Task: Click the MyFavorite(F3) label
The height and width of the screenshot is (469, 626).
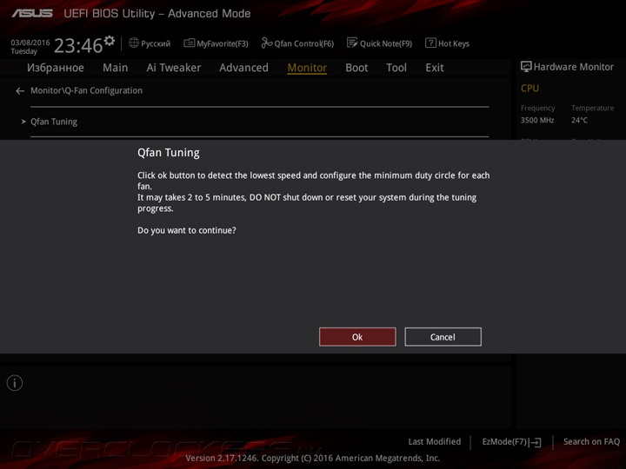Action: (223, 43)
